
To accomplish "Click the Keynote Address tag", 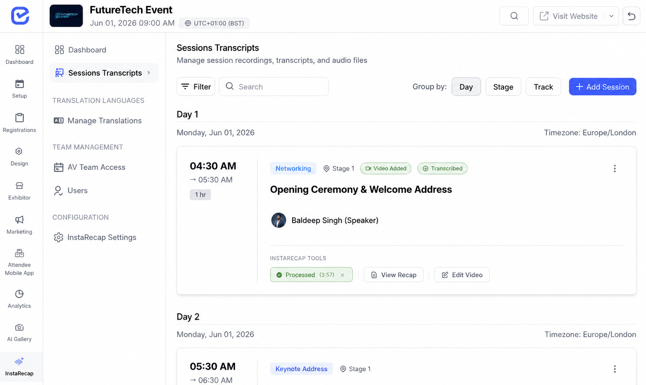I will [x=301, y=369].
